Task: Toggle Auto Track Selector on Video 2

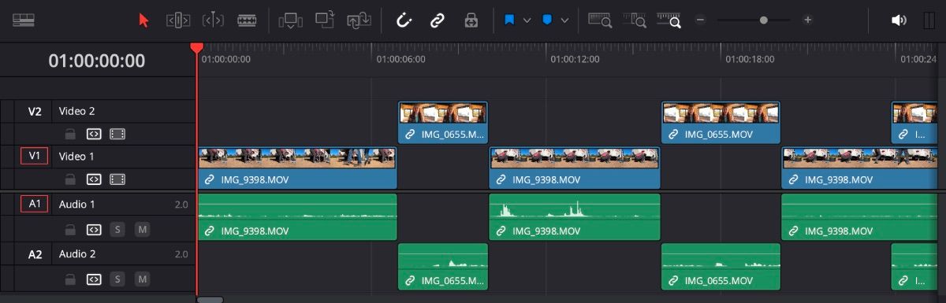Action: (93, 135)
